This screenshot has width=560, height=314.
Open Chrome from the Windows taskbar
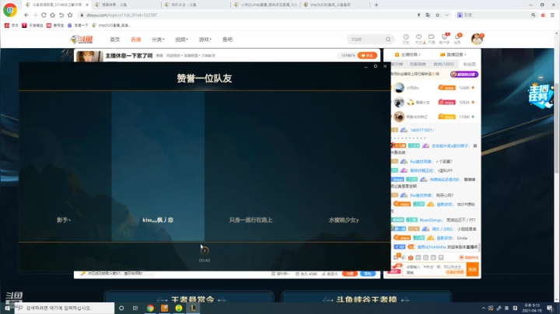pos(150,308)
